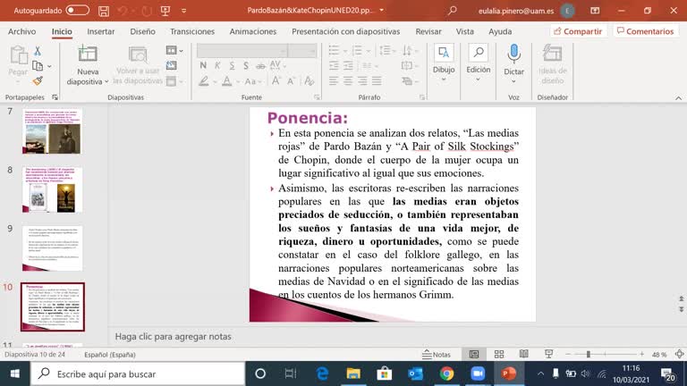Click the Bullets list icon
The height and width of the screenshot is (386, 687).
[x=335, y=51]
